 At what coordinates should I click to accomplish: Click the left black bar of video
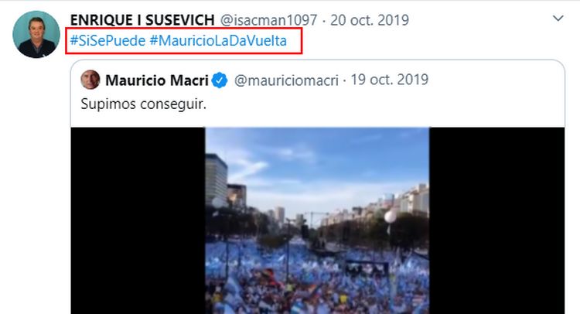coord(138,220)
